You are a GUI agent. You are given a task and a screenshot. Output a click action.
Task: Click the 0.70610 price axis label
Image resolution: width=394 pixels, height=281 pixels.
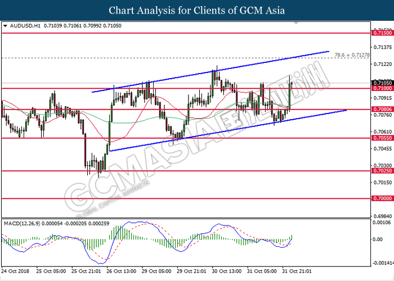(x=383, y=132)
